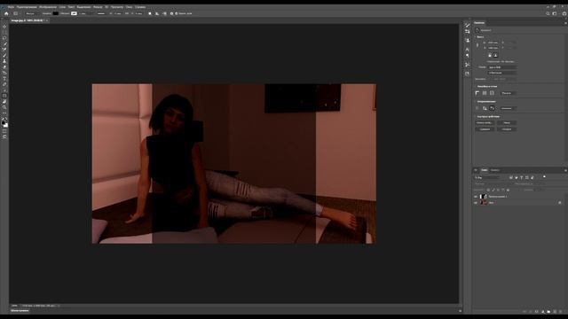Click the Image Size quick action button
This screenshot has width=568, height=319.
coord(485,123)
